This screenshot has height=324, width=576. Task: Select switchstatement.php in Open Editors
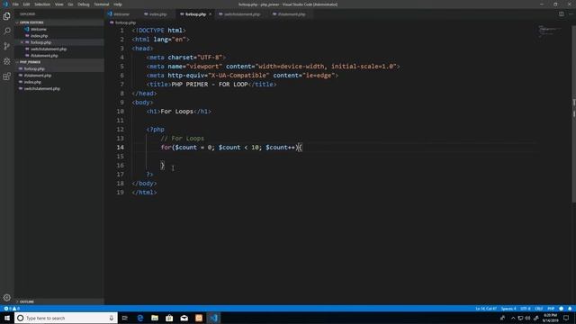point(49,49)
